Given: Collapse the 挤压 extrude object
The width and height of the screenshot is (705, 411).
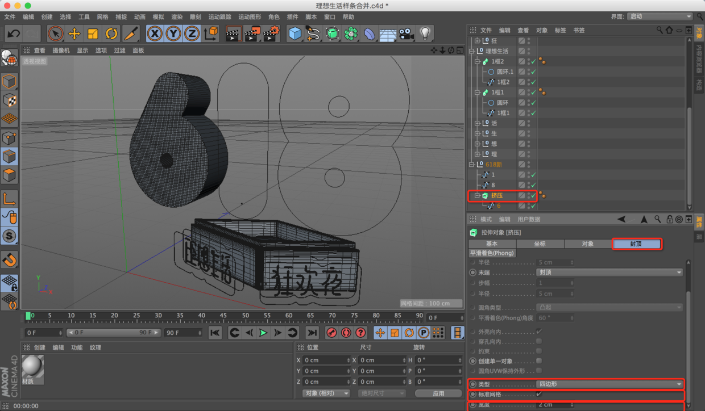Looking at the screenshot, I should pos(478,195).
